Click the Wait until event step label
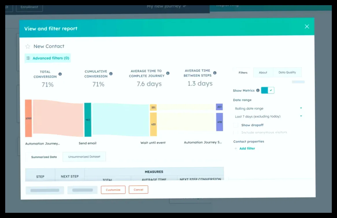337x218 pixels. pyautogui.click(x=153, y=143)
